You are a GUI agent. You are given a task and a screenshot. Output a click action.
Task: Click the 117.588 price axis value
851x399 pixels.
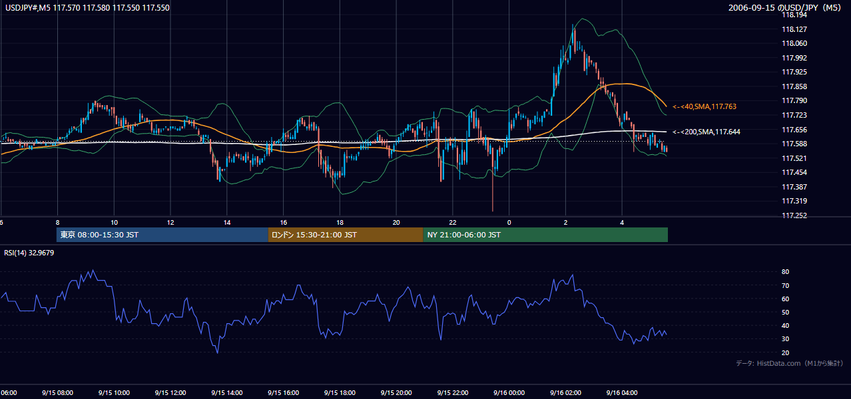(794, 144)
